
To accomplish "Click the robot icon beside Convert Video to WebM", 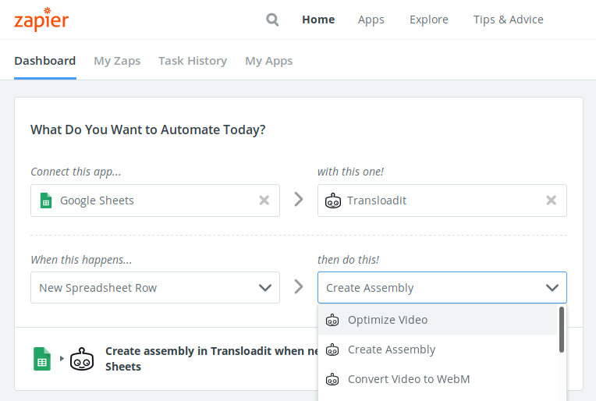I will click(x=332, y=379).
